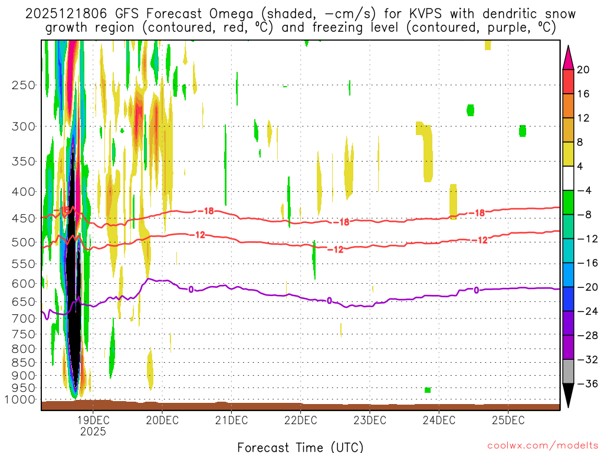Image resolution: width=604 pixels, height=453 pixels.
Task: Click the colorbar value -36
Action: [x=587, y=383]
